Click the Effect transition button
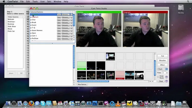This screenshot has height=108, width=192. (x=163, y=65)
